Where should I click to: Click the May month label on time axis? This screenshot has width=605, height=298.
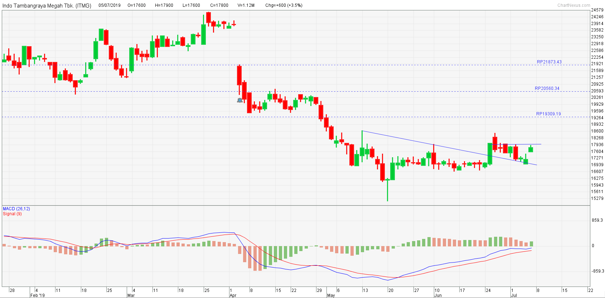coord(331,295)
